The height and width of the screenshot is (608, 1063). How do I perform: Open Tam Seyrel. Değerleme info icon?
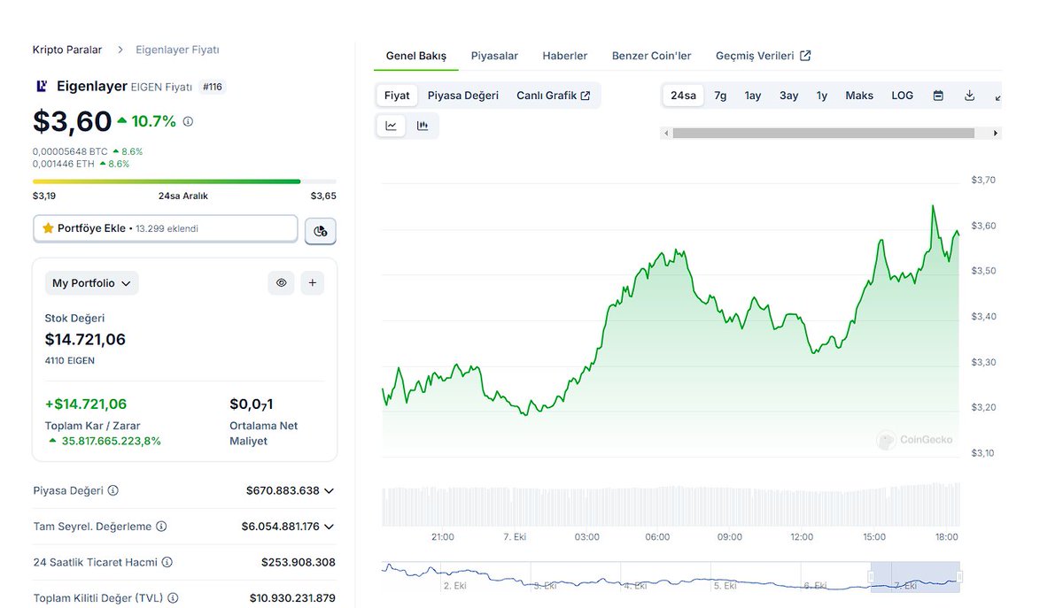point(161,527)
